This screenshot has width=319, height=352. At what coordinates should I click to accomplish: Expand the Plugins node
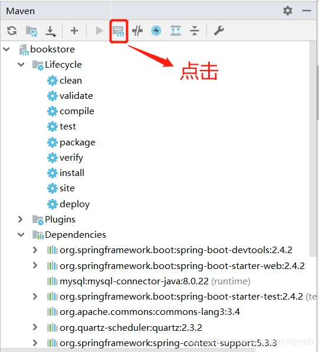point(20,220)
